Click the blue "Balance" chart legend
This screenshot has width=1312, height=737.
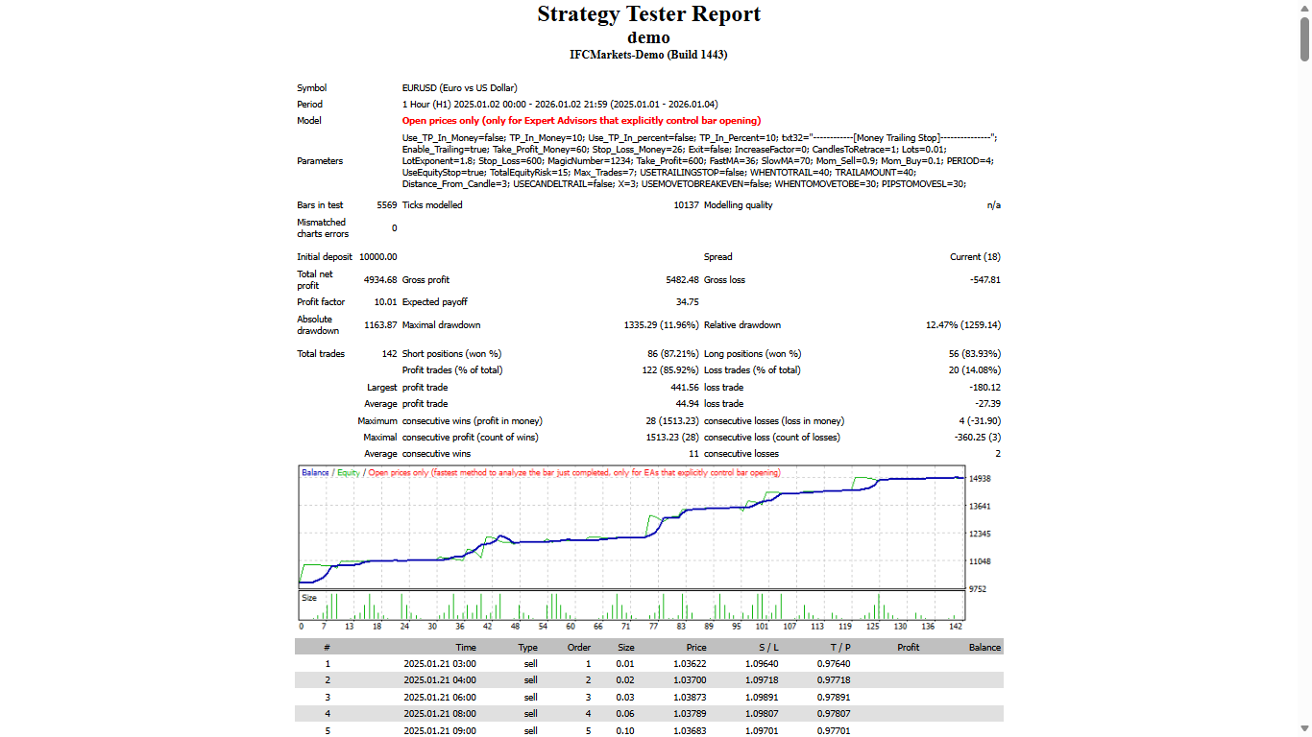[x=315, y=473]
